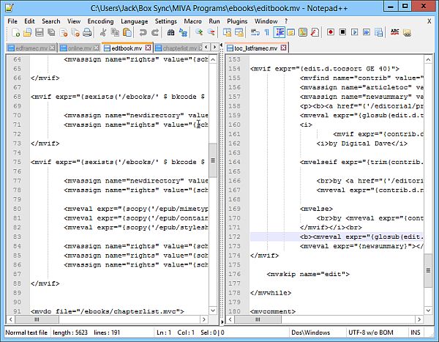The image size is (439, 342).
Task: Toggle word wrap in the toolbar
Action: 255,32
